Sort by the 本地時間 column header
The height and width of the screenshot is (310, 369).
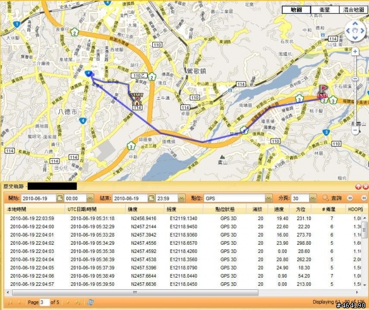point(35,209)
